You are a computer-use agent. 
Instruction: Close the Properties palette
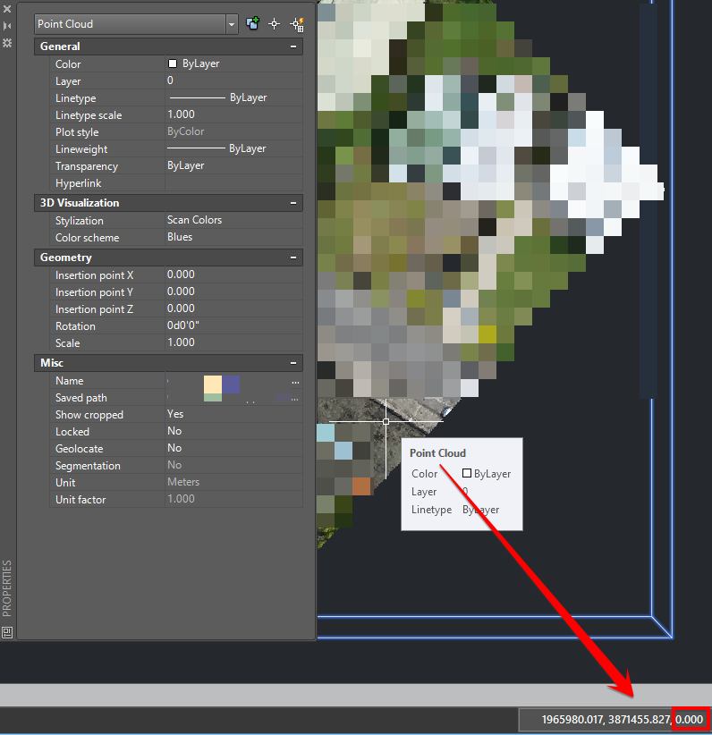7,8
